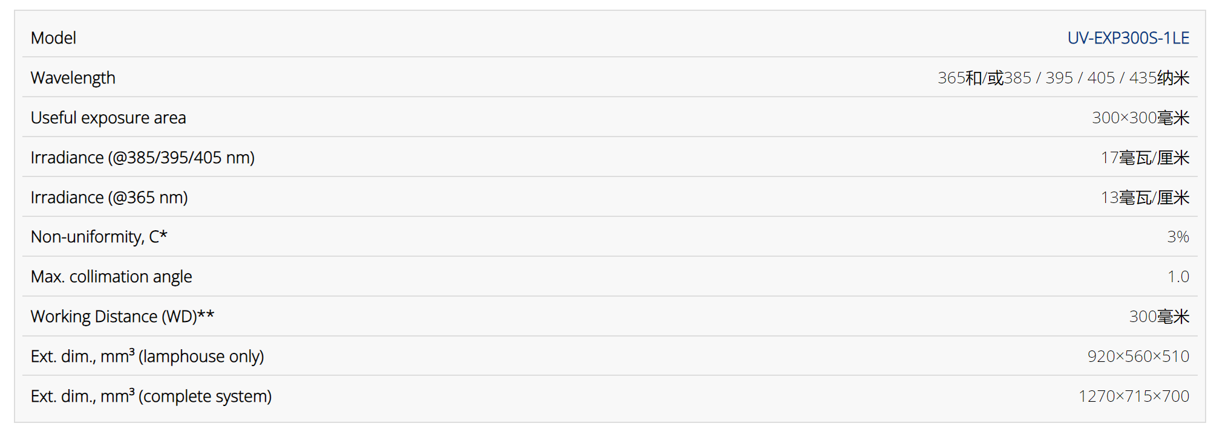Select the 1270×715×700 dimension value
Image resolution: width=1231 pixels, height=432 pixels.
click(x=1134, y=396)
